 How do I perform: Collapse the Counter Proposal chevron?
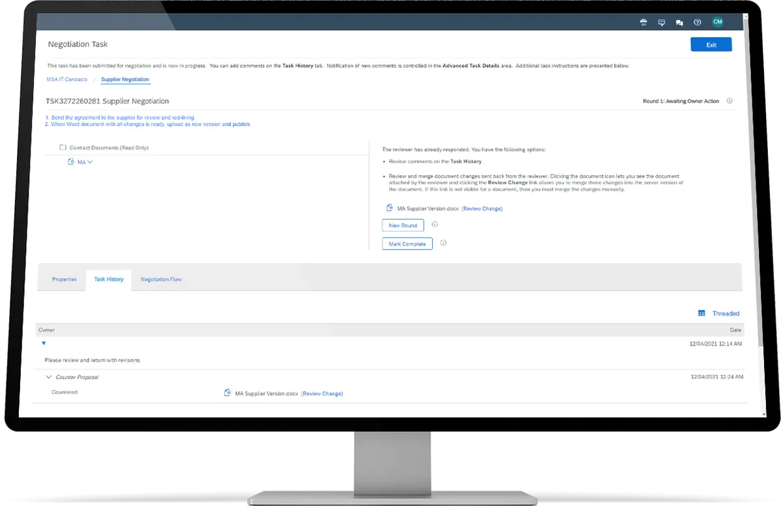coord(48,377)
